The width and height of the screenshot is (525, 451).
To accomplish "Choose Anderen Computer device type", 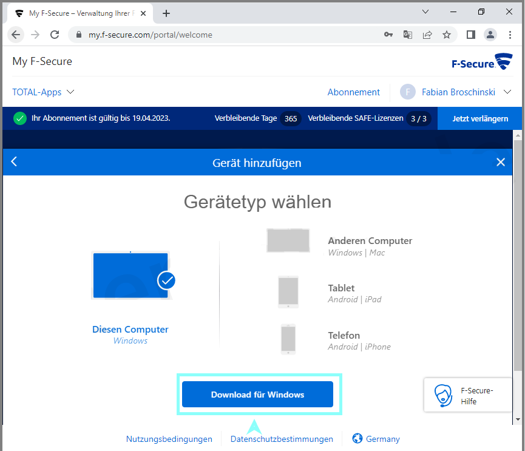I will 370,241.
